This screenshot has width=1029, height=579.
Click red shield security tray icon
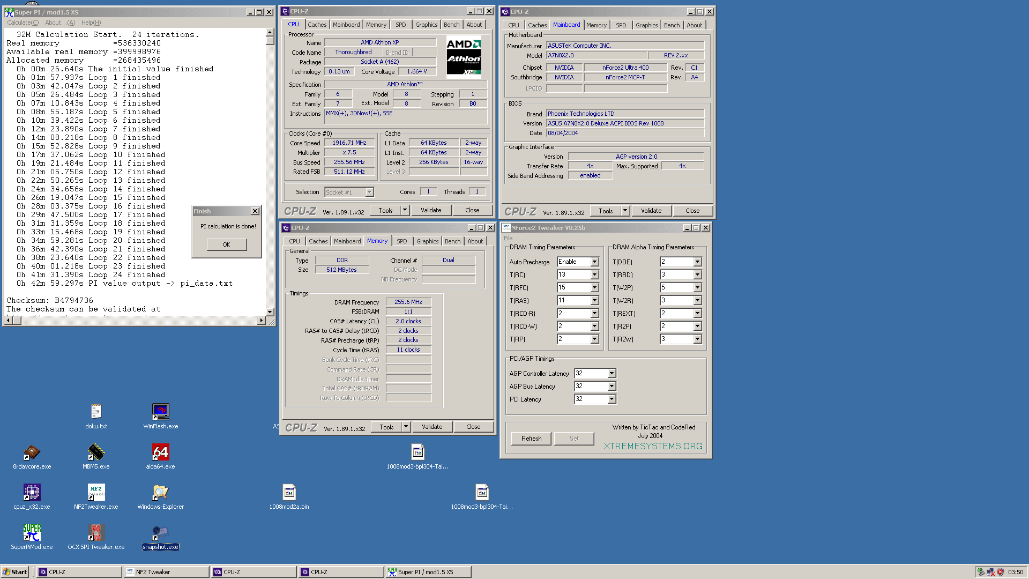(x=1000, y=572)
